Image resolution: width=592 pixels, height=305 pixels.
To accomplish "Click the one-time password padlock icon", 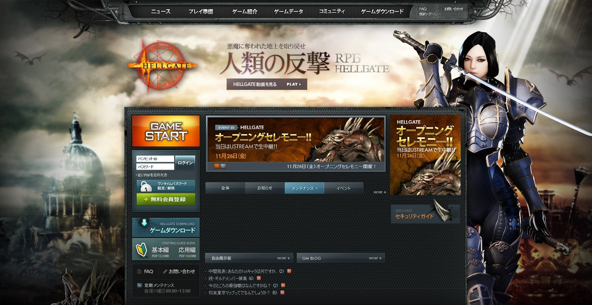I will tap(146, 186).
